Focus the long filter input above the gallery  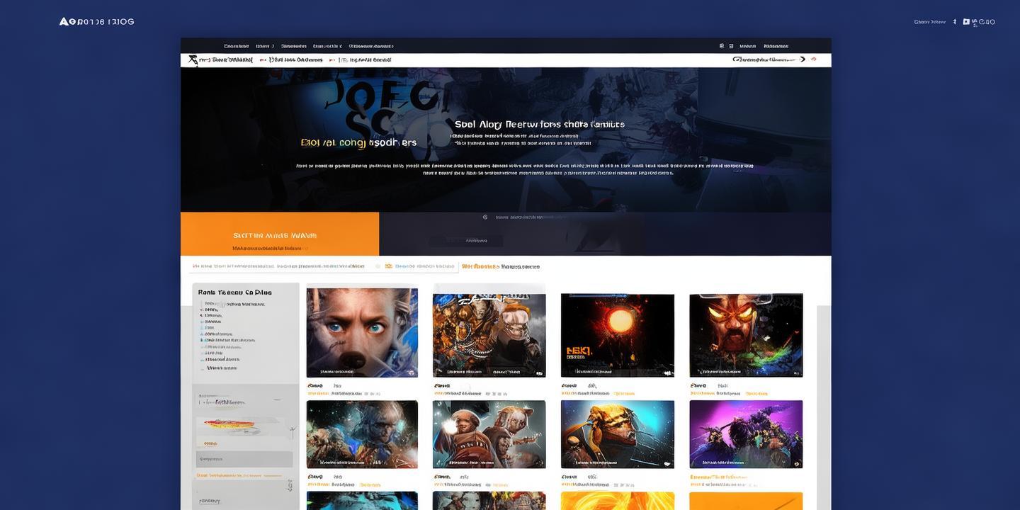(280, 266)
